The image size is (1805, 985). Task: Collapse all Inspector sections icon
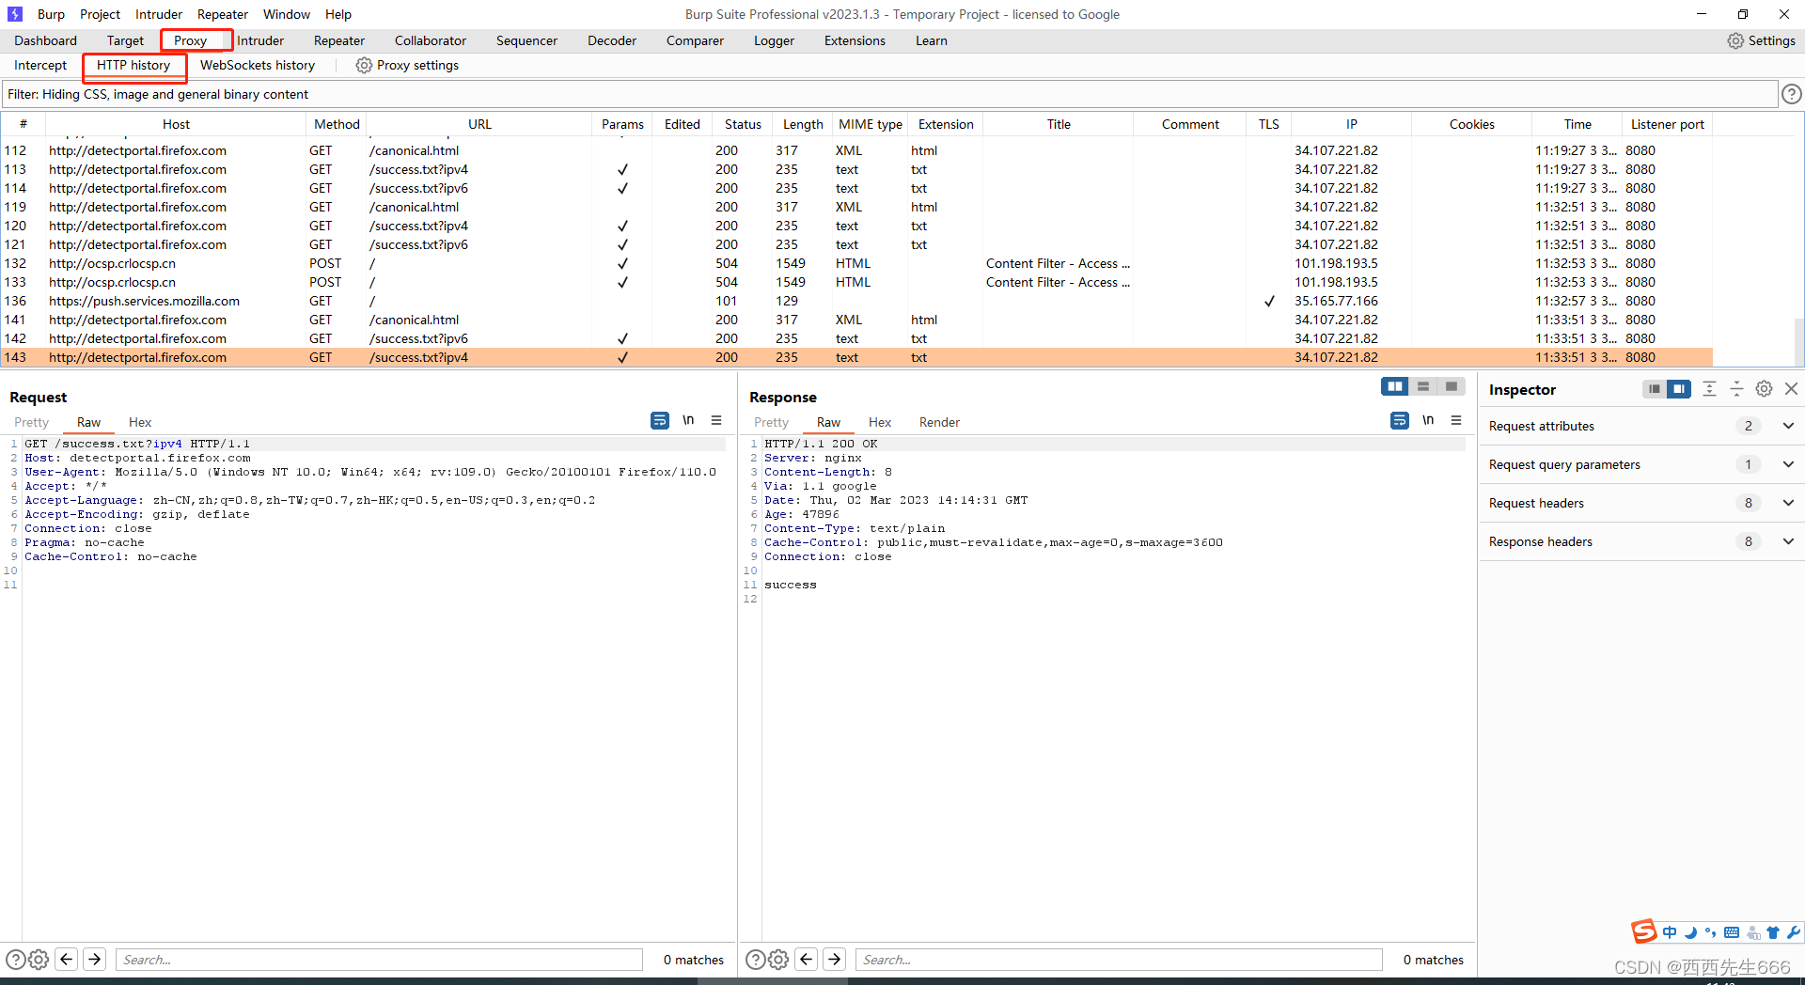1737,389
